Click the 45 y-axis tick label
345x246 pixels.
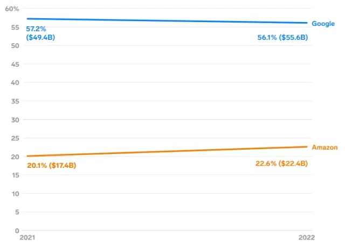click(16, 65)
